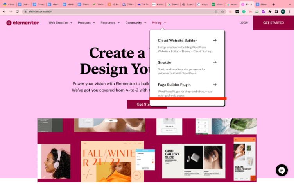Switch to the Seedl… Google tab
The height and width of the screenshot is (185, 296).
click(173, 4)
